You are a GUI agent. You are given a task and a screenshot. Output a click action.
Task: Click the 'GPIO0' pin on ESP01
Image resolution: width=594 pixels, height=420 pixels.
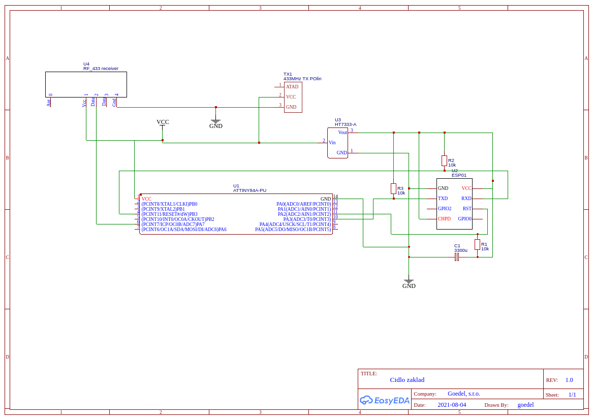tap(465, 219)
